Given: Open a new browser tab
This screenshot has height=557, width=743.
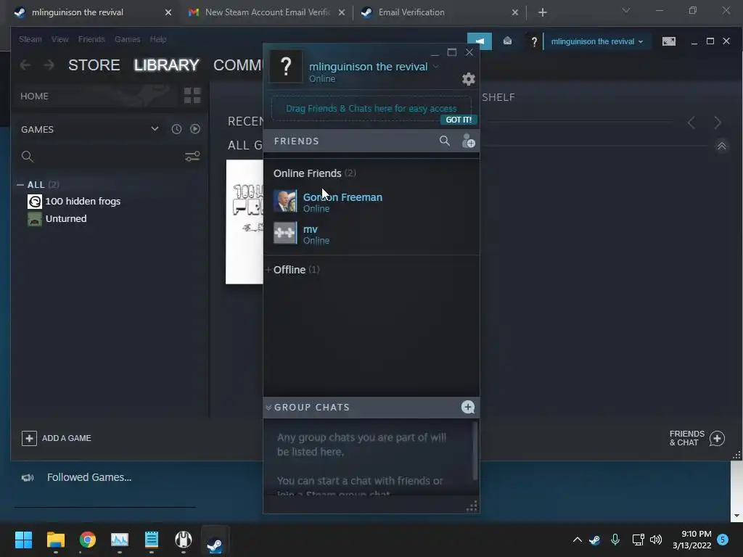Looking at the screenshot, I should point(543,13).
